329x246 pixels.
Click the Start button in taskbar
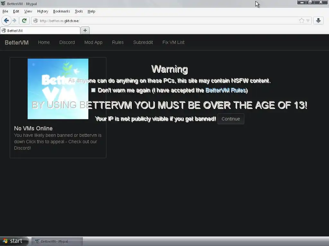14,241
